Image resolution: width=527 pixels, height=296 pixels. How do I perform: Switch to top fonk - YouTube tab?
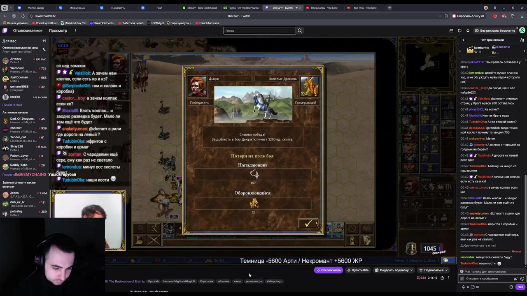tap(364, 8)
